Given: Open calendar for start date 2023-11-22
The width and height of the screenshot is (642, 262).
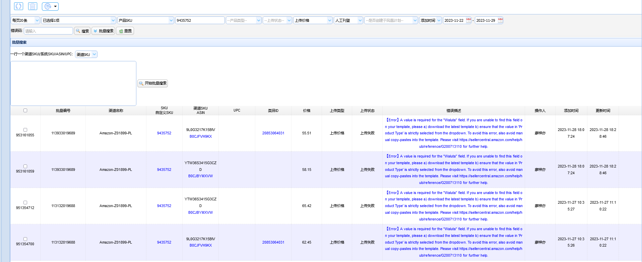Looking at the screenshot, I should (x=468, y=20).
